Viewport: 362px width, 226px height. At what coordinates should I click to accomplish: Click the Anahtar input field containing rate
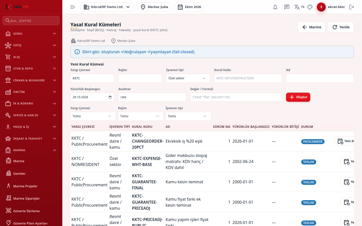[x=152, y=97]
